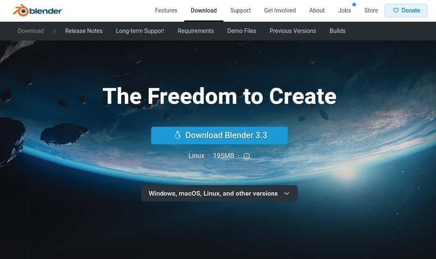
Task: Expand Windows, macOS, Linux and other versions
Action: point(219,194)
